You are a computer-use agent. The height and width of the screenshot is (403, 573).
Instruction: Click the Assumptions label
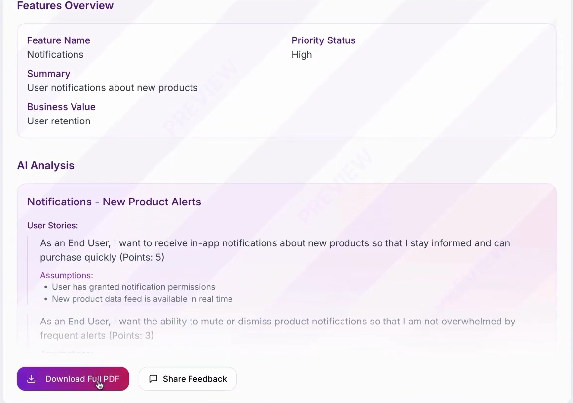click(67, 275)
